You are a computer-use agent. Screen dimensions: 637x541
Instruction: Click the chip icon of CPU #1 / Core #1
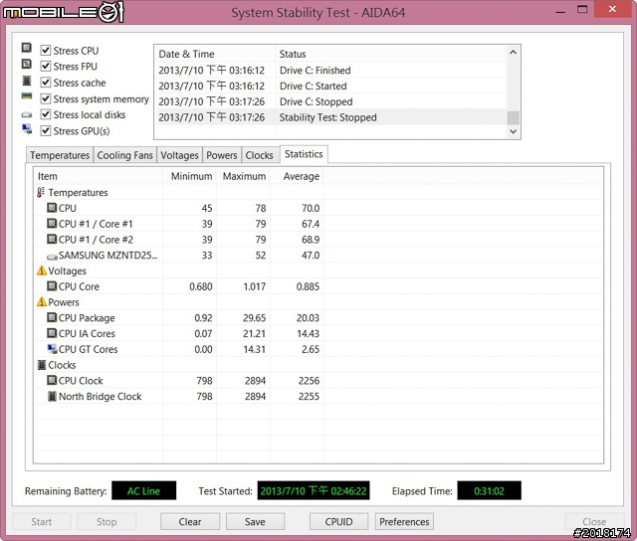point(52,223)
